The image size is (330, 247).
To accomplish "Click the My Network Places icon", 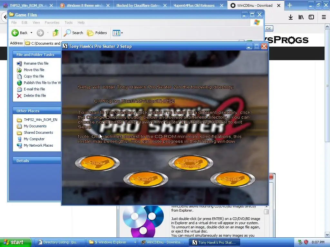I will click(19, 146).
